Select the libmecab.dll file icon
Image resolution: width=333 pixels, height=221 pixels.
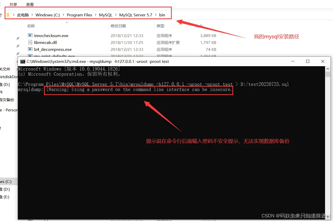30,42
